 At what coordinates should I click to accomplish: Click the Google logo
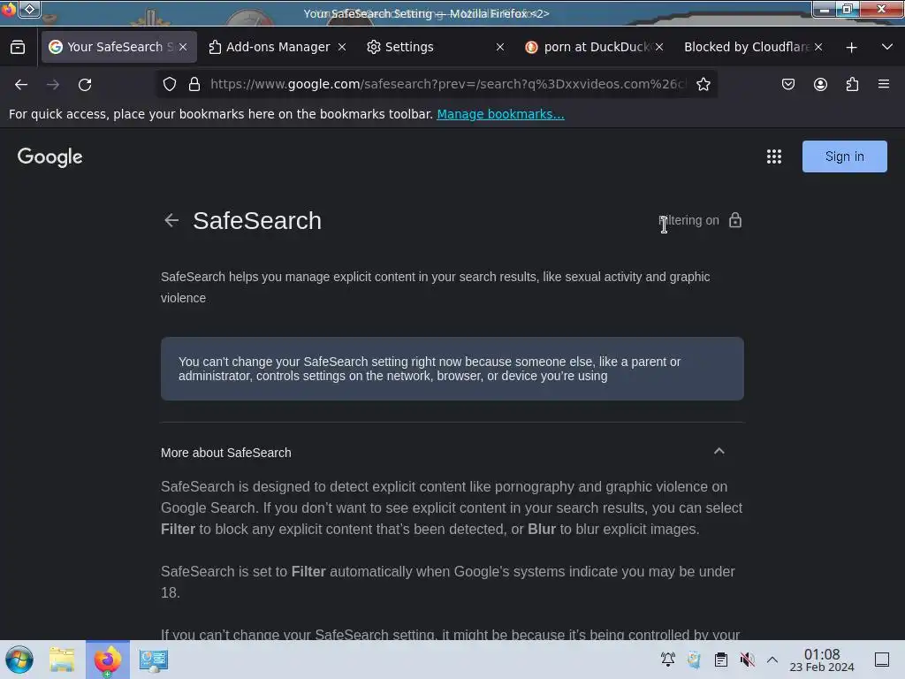(49, 156)
